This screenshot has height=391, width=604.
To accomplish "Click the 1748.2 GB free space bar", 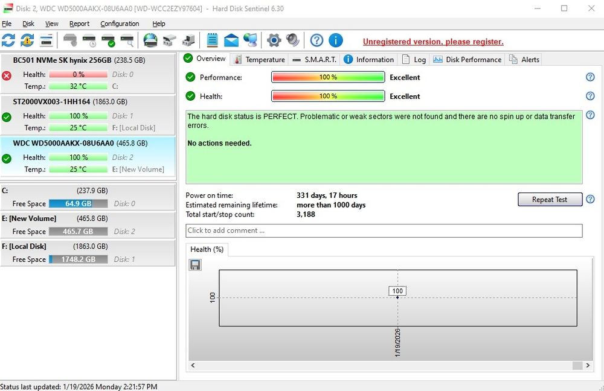I will click(x=78, y=259).
